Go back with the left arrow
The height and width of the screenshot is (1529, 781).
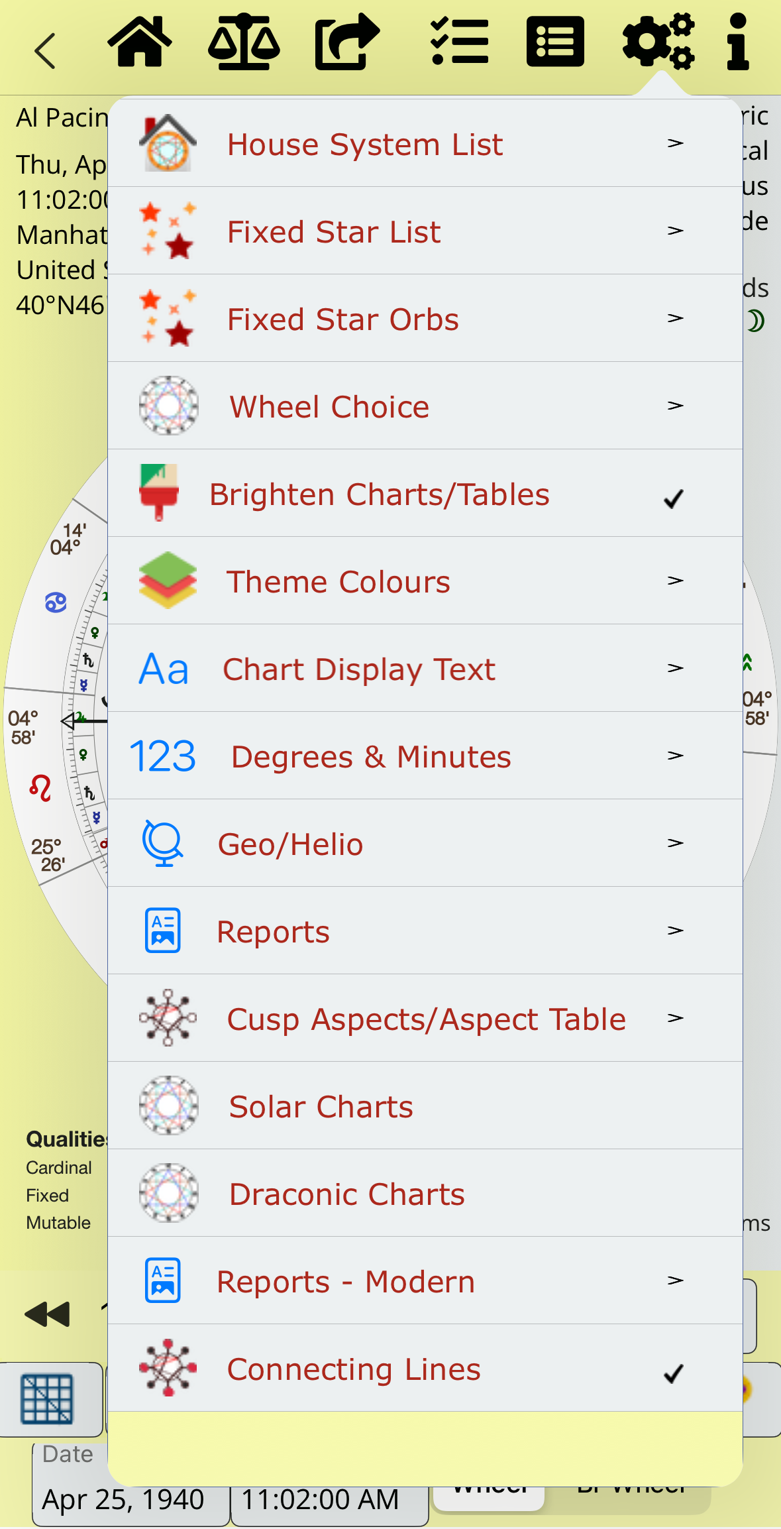[x=45, y=50]
